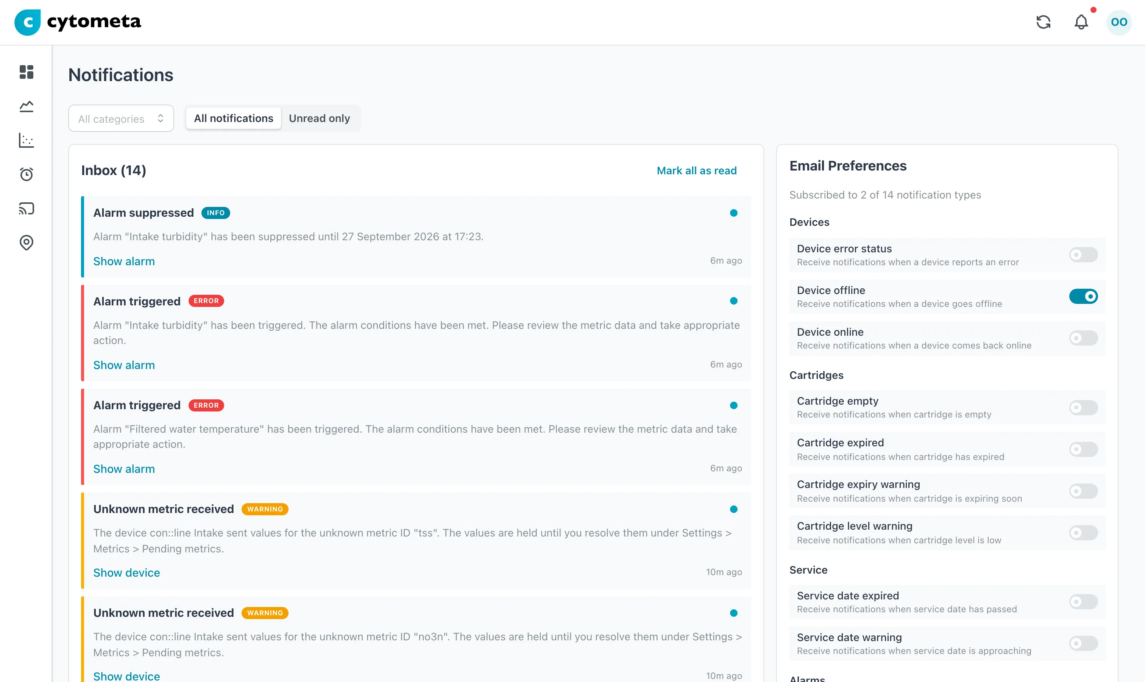Viewport: 1145px width, 682px height.
Task: Click the refresh sync icon in header
Action: (x=1043, y=22)
